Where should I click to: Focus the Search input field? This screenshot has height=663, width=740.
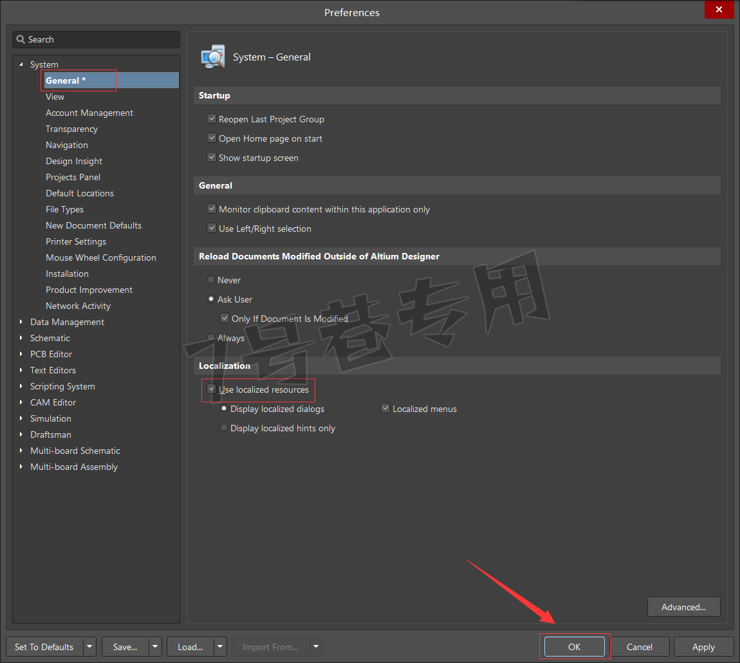97,40
